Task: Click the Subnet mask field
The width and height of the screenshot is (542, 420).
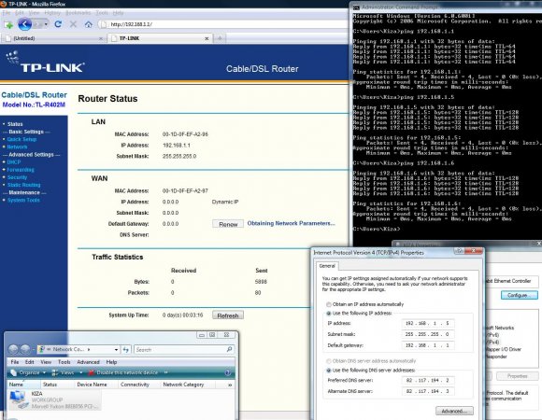Action: (428, 334)
